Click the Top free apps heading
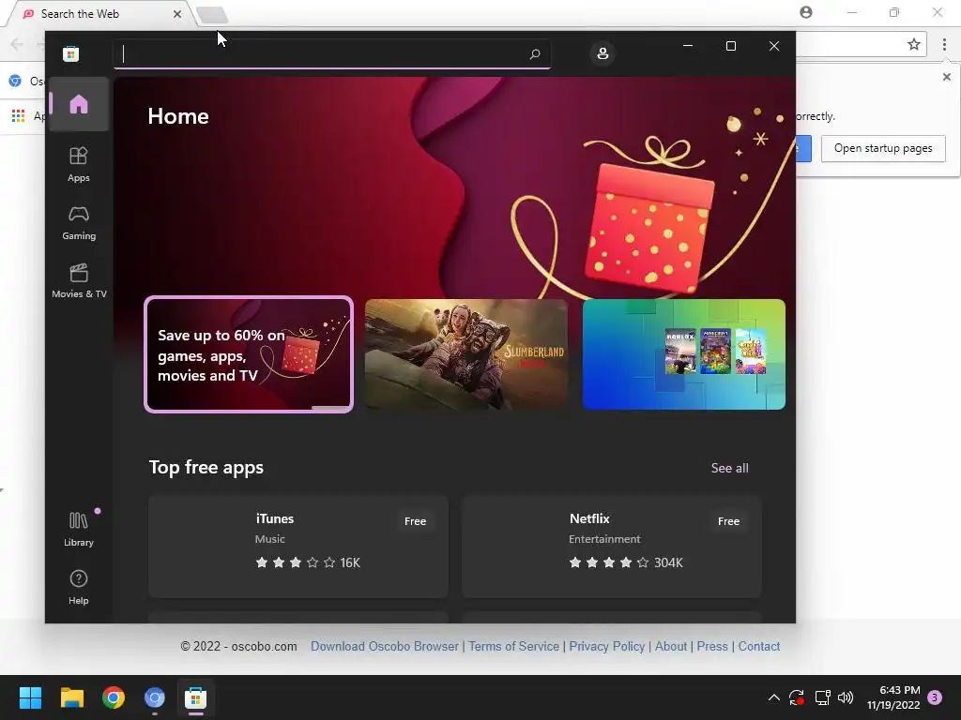The height and width of the screenshot is (720, 961). pos(206,467)
